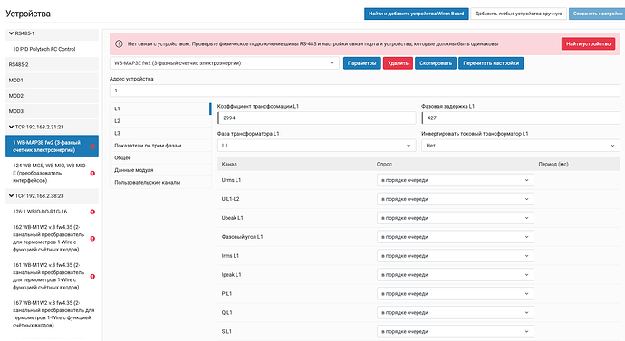Select 124 WB-MGE, WB-MIO device

pos(52,173)
